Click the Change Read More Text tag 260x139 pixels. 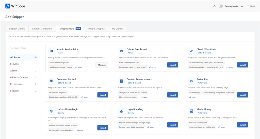click(133, 92)
